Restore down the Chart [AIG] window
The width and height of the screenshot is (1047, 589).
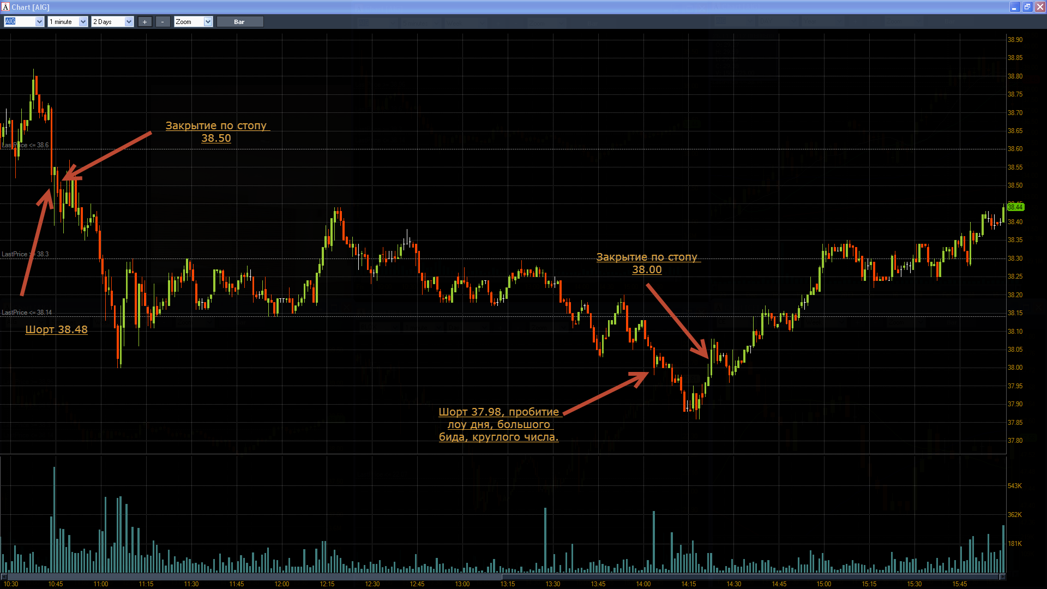coord(1027,7)
